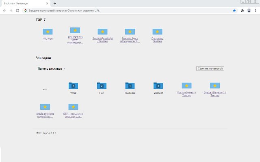Viewport: 260px width, 162px height.
Task: Open the 'Vue.js (@vuejs) / Твиттер' link
Action: click(186, 94)
